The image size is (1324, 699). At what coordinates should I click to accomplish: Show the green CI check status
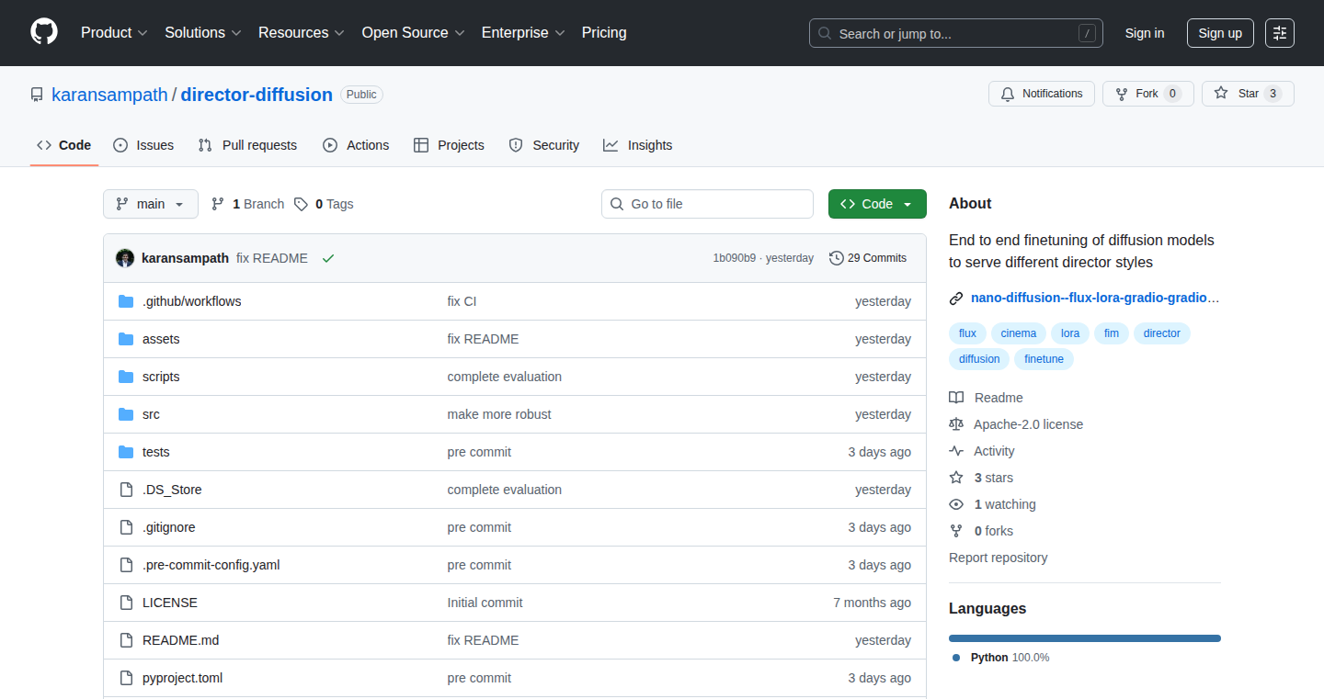328,258
